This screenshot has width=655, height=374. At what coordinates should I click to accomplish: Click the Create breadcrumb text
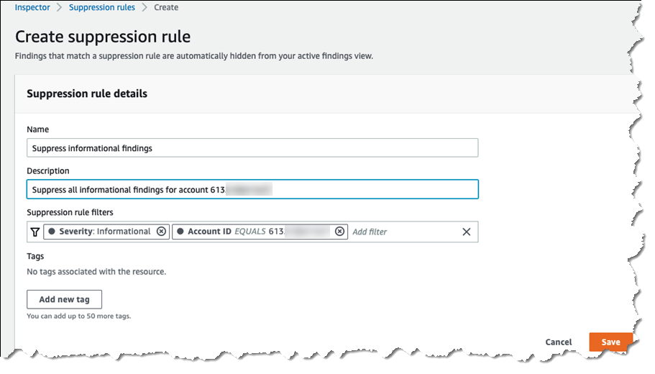166,7
